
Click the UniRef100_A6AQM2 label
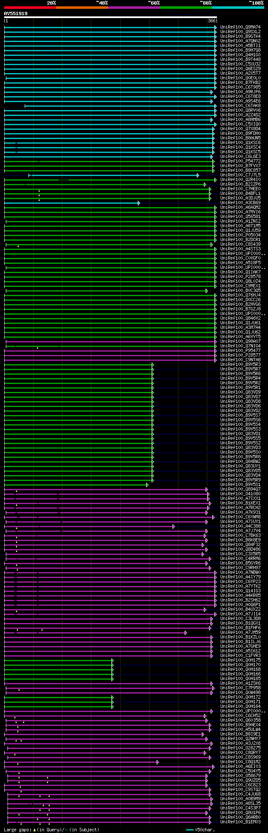click(x=240, y=208)
